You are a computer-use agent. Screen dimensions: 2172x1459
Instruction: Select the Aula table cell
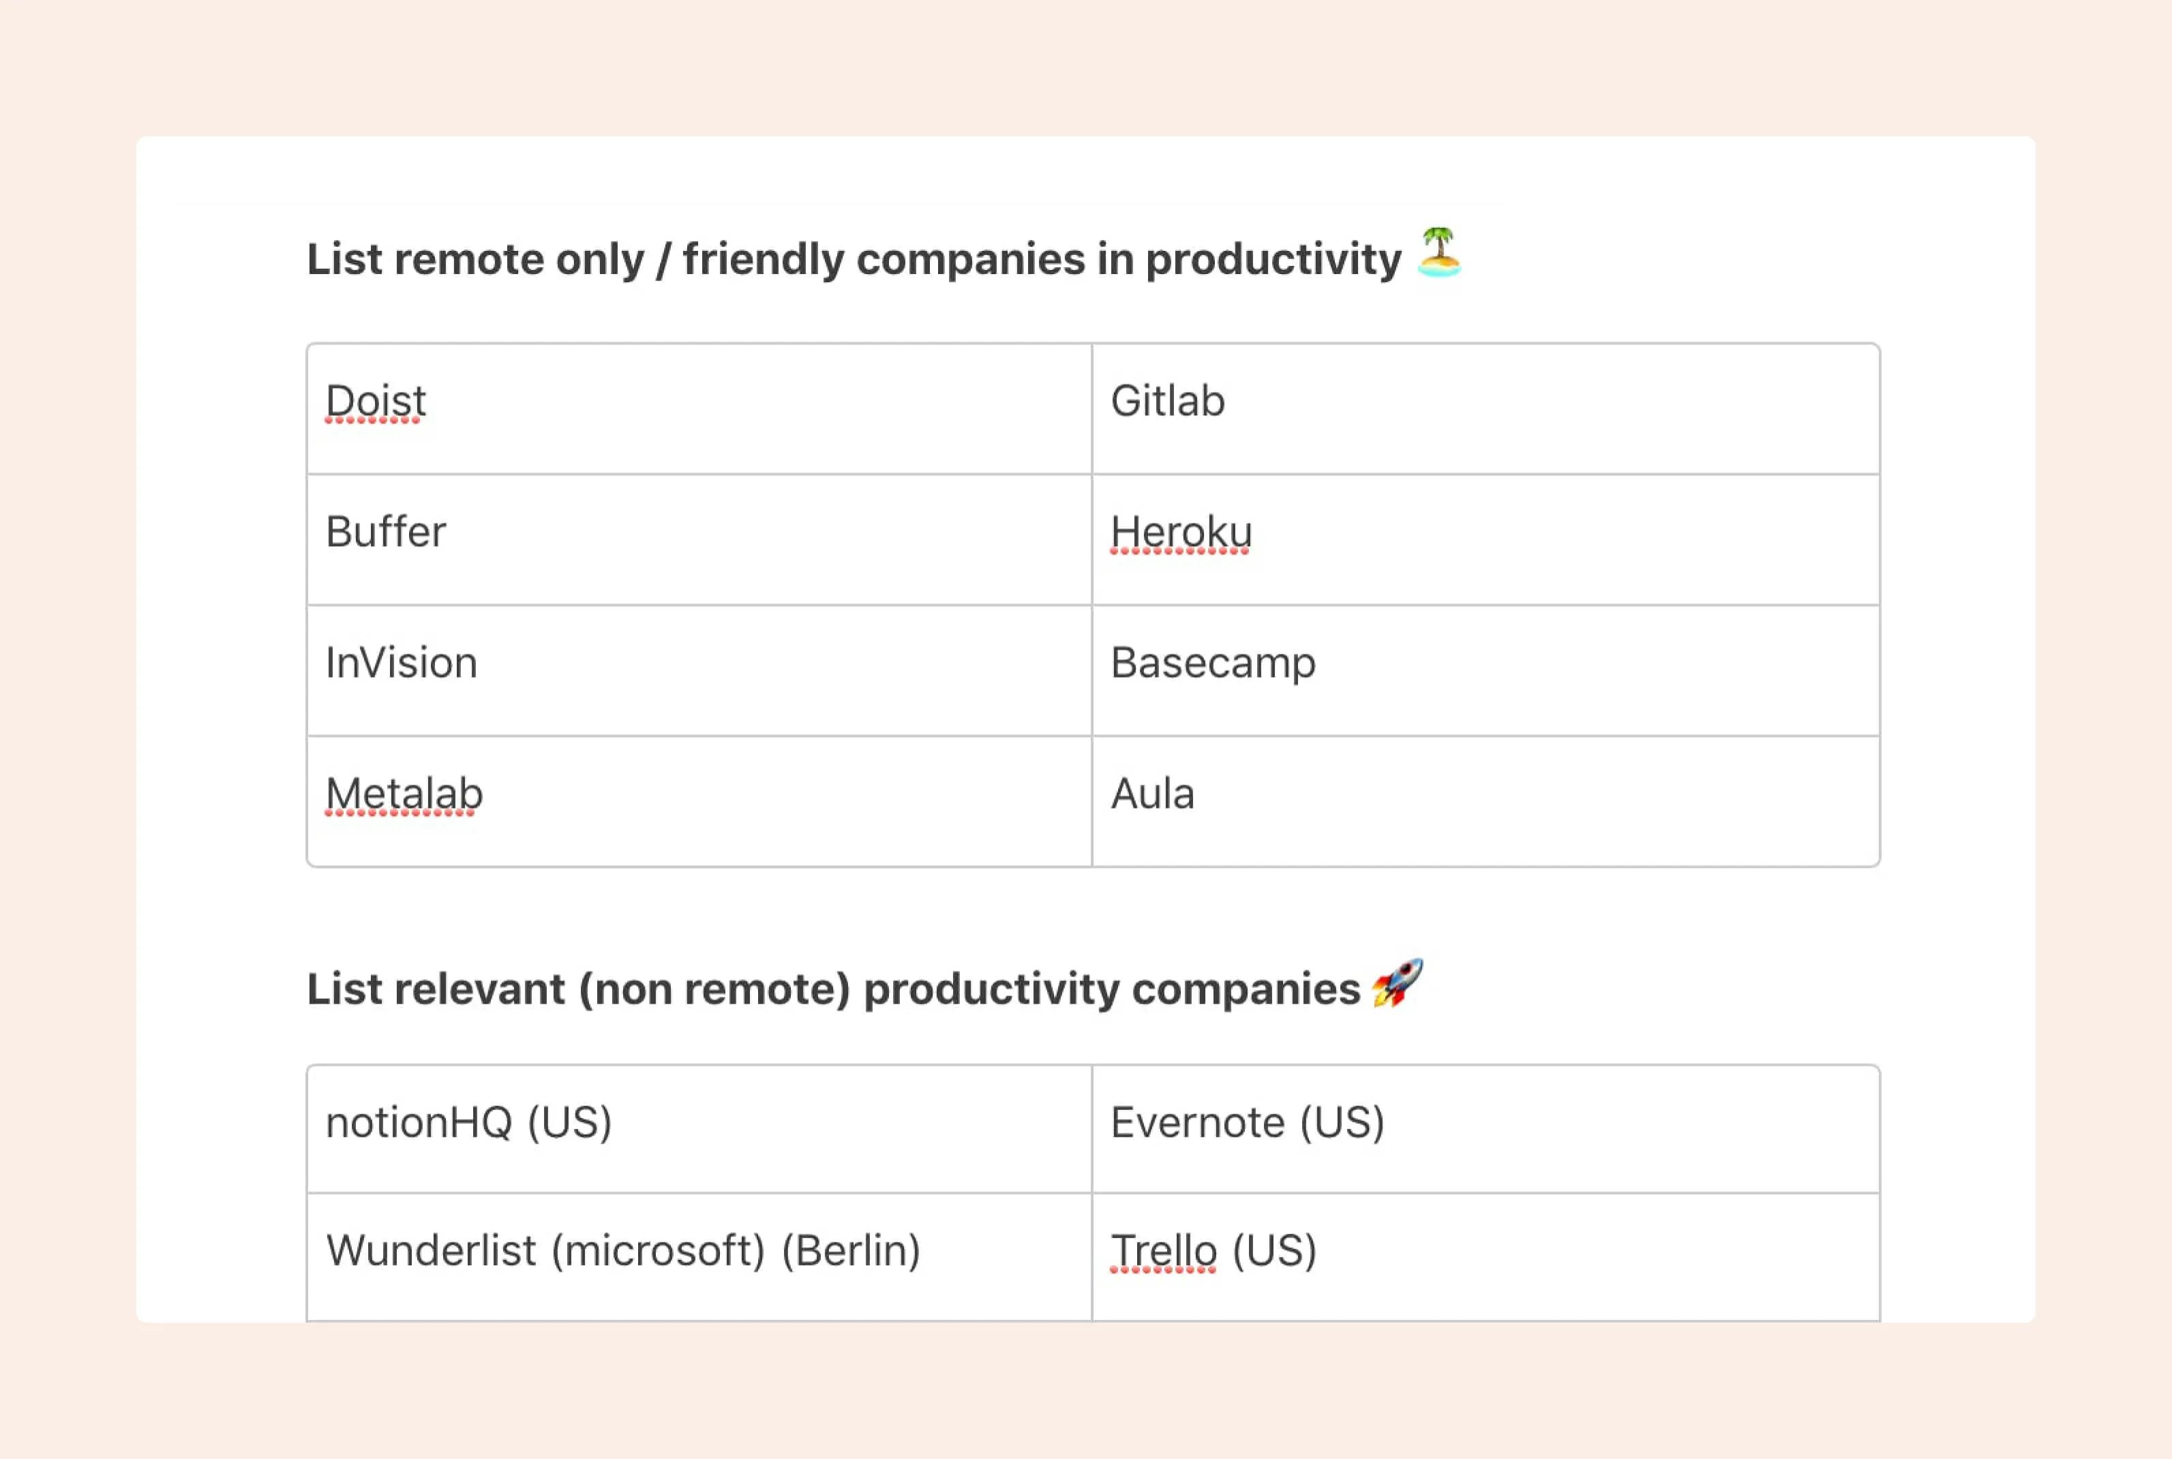pos(1485,801)
